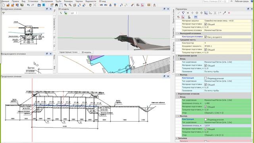Viewport: 254px width, 143px height.
Task: Toggle Как у входного checkbox
Action: pos(206,37)
